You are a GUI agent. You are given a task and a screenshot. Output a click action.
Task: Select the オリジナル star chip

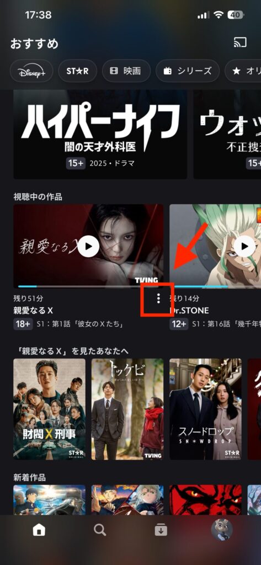click(243, 71)
